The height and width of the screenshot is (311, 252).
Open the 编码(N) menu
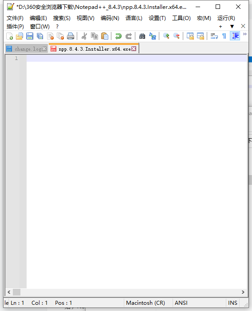point(110,18)
